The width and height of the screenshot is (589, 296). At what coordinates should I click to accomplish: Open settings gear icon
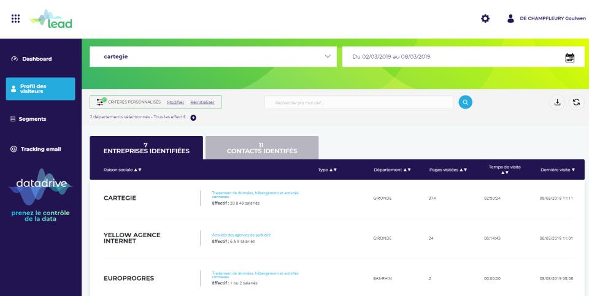485,18
